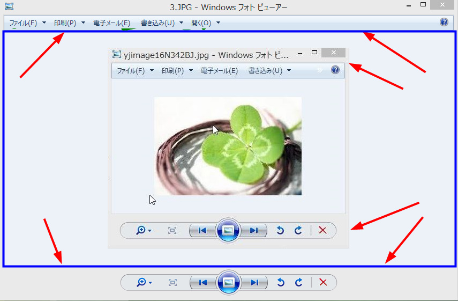Click the delete X in the yjimage16N342BJ.jpg window
Image resolution: width=458 pixels, height=301 pixels.
point(322,230)
